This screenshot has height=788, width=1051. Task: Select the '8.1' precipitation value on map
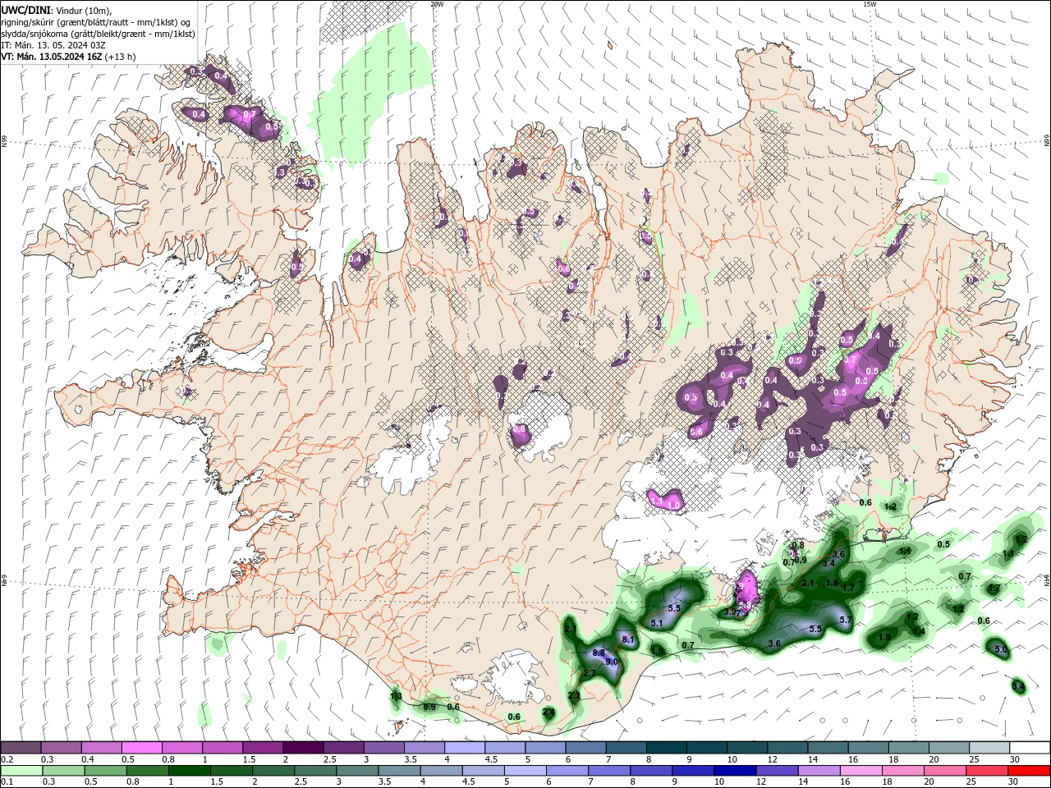(628, 639)
